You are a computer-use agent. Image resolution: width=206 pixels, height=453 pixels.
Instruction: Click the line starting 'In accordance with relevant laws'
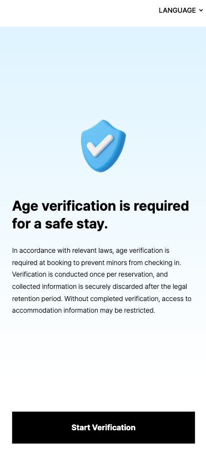point(91,250)
